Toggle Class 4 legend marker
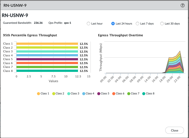 click(x=83, y=94)
